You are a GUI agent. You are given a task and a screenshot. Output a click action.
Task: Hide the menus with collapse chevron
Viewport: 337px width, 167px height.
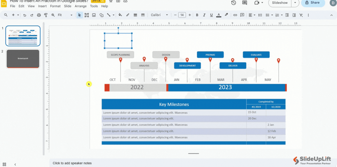(331, 15)
